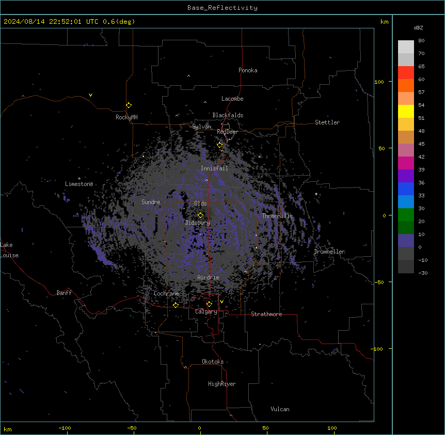Click the yellow diamond marker between Olds and Didsbury
The width and height of the screenshot is (445, 435).
click(x=200, y=215)
